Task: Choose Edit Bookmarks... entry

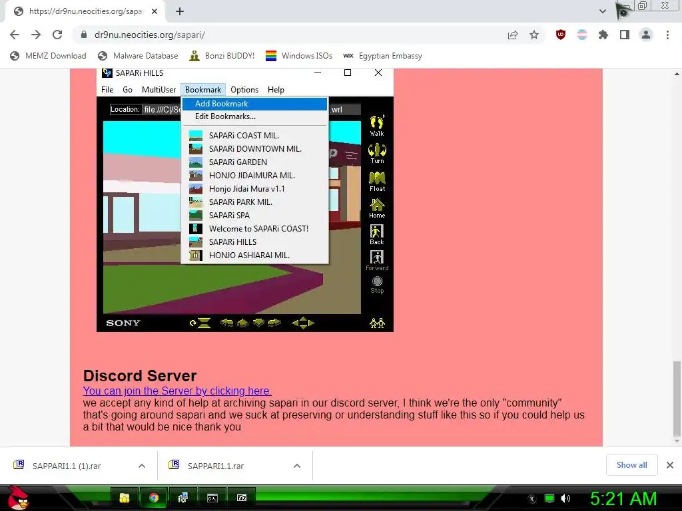Action: point(254,116)
